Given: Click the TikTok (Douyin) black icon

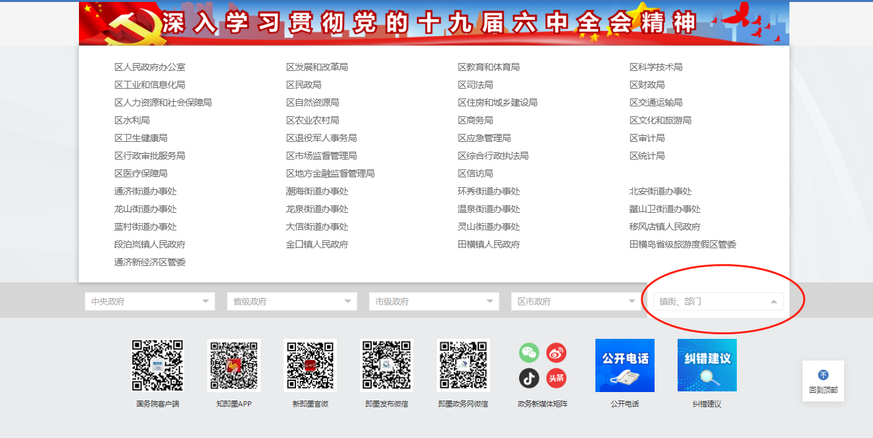Looking at the screenshot, I should pos(529,378).
